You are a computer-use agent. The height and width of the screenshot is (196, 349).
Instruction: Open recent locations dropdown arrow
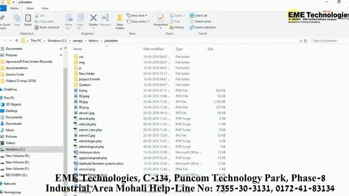tap(11, 41)
